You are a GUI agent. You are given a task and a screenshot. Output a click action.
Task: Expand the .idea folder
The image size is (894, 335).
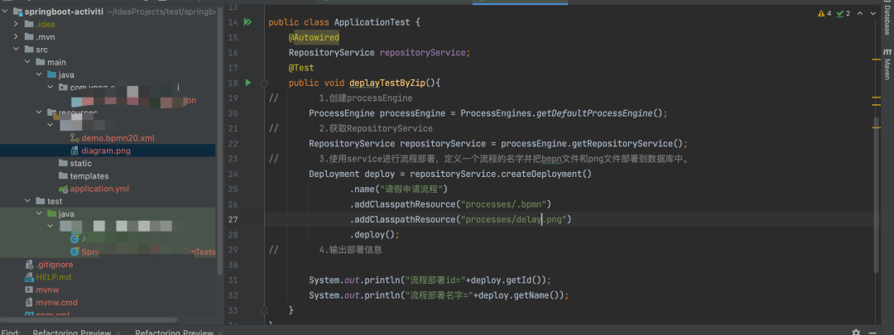click(x=16, y=25)
